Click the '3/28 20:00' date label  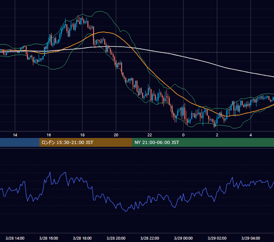[x=116, y=238]
